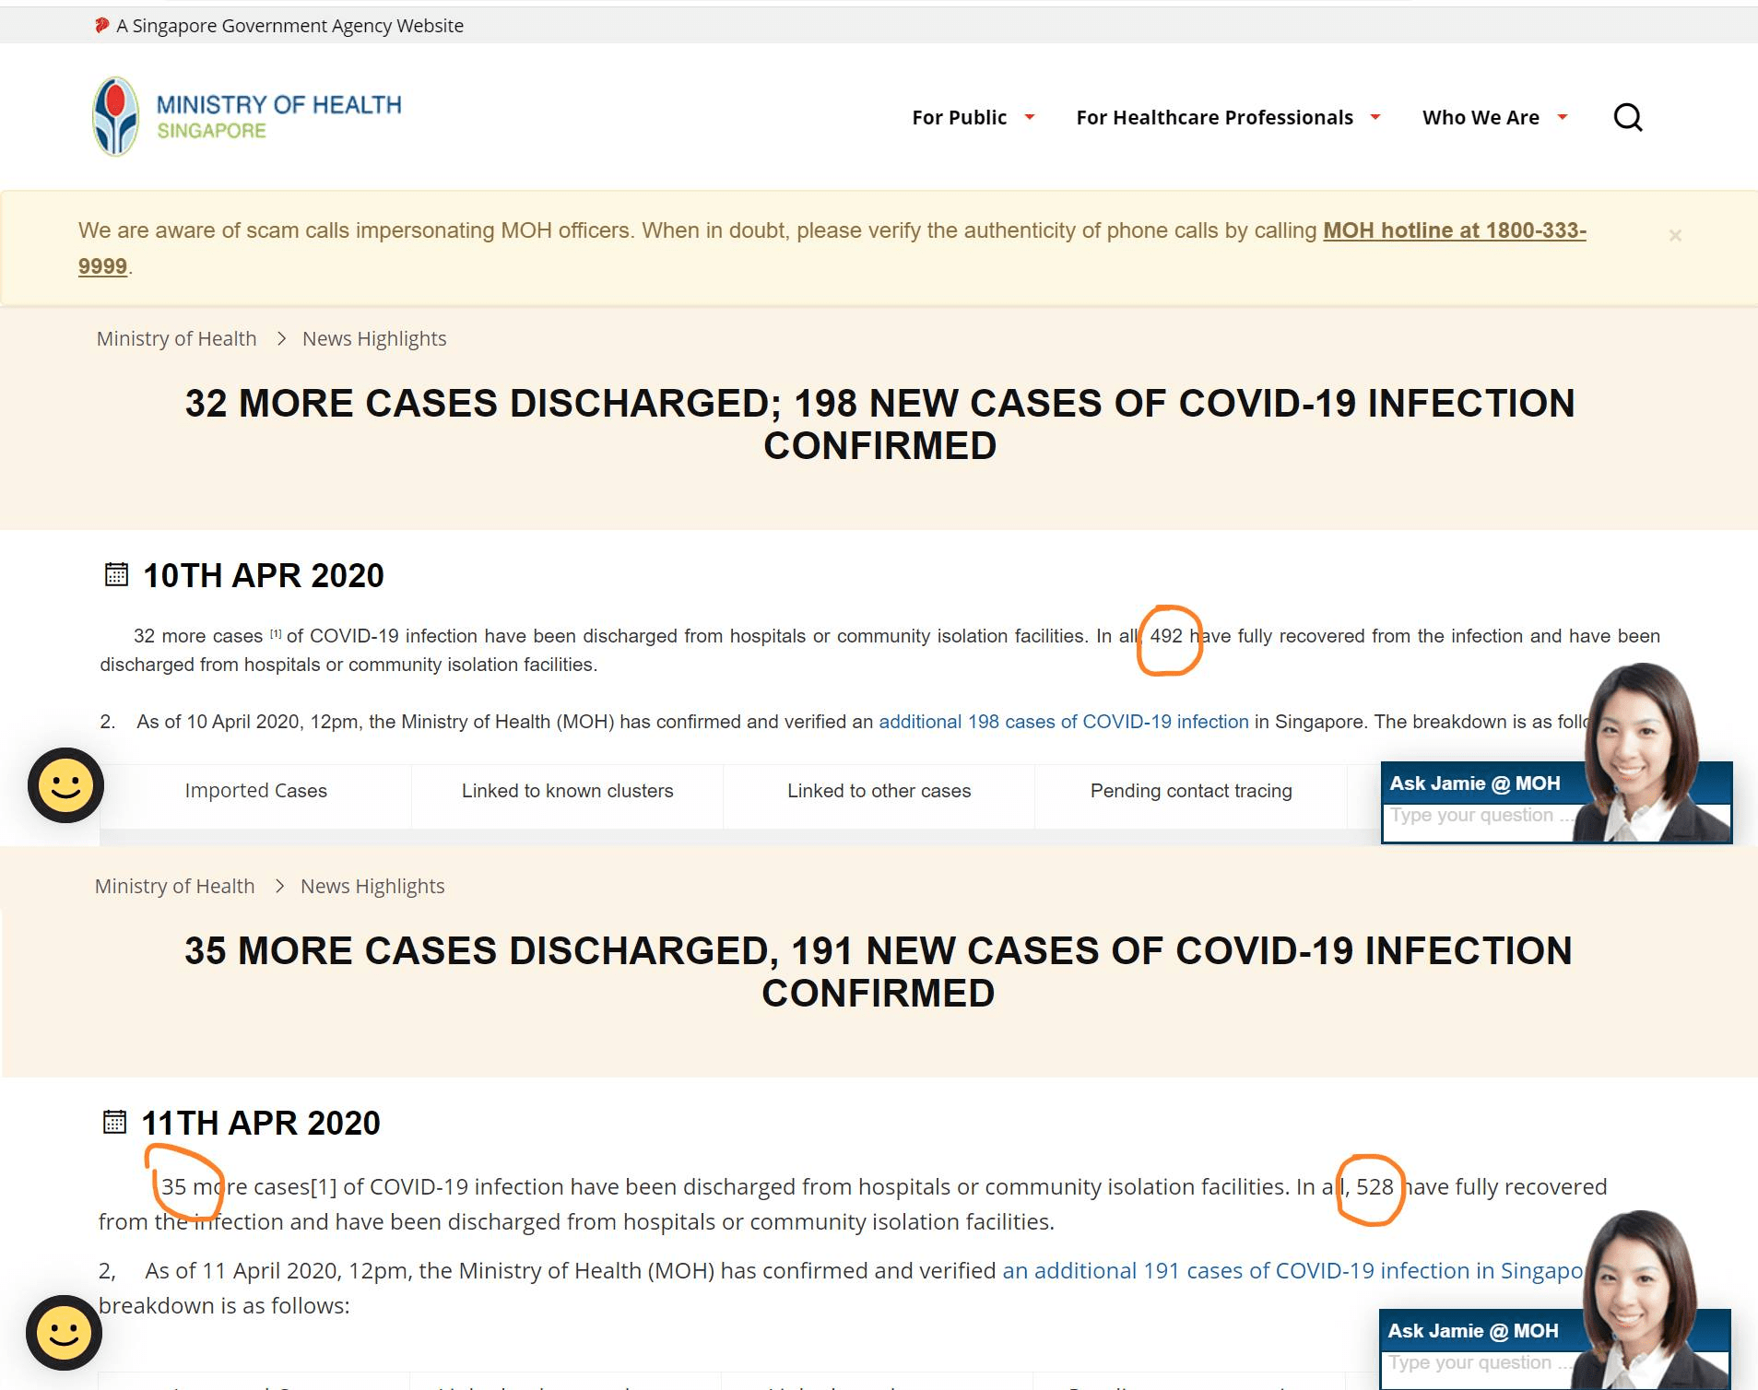
Task: Click the lower Ask Jamie avatar photo
Action: tap(1644, 1299)
